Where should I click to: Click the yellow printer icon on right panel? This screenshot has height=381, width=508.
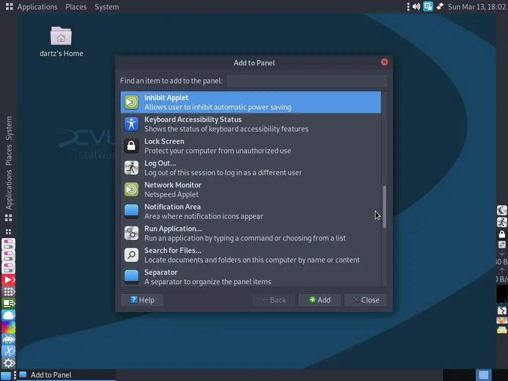pyautogui.click(x=502, y=330)
